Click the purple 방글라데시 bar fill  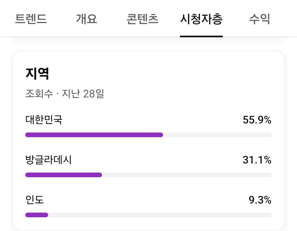(x=64, y=175)
